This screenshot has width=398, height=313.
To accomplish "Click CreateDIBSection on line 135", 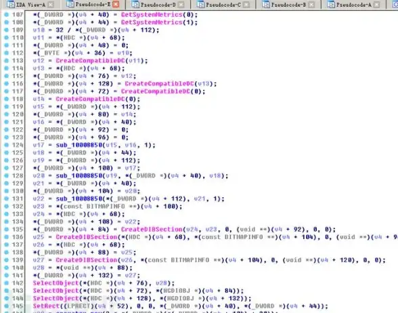I will pos(152,230).
